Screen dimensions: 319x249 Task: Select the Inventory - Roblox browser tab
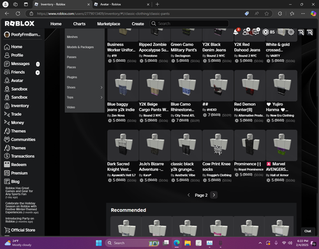click(x=62, y=4)
